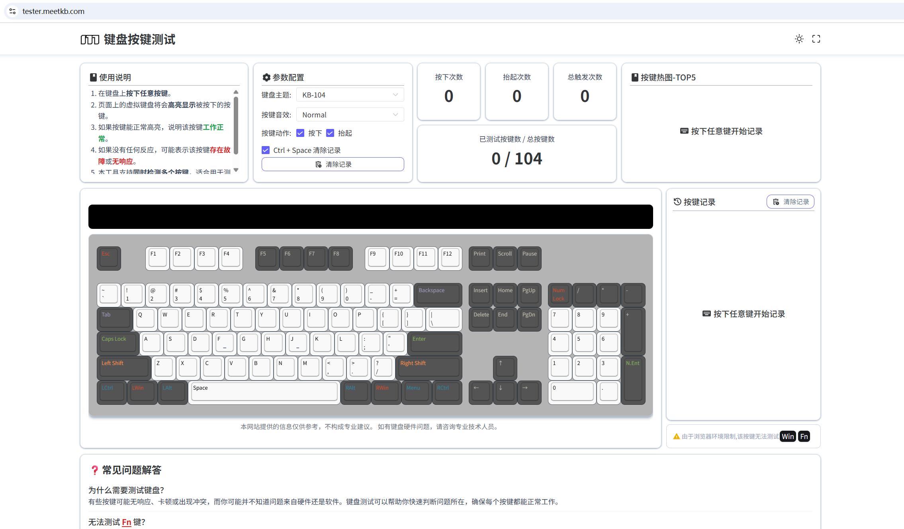Screen dimensions: 904x529
Task: Disable Ctrl + Space 清除记录 checkbox
Action: [266, 150]
